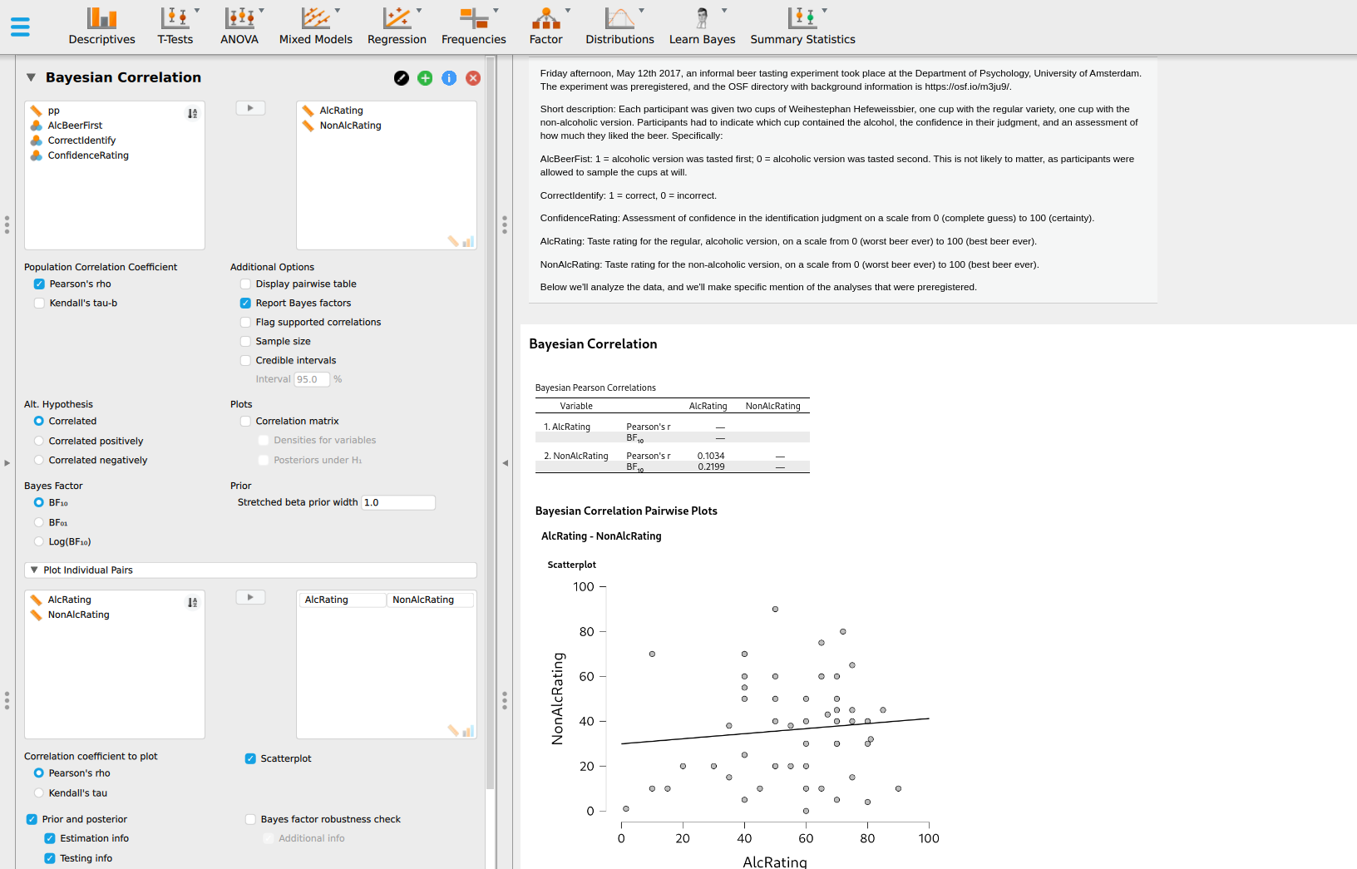
Task: Click the Stretched beta prior width field
Action: 397,503
